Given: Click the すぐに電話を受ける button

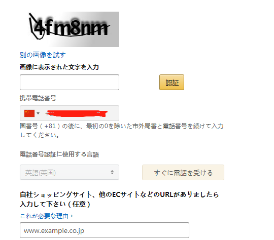Looking at the screenshot, I should [x=183, y=172].
